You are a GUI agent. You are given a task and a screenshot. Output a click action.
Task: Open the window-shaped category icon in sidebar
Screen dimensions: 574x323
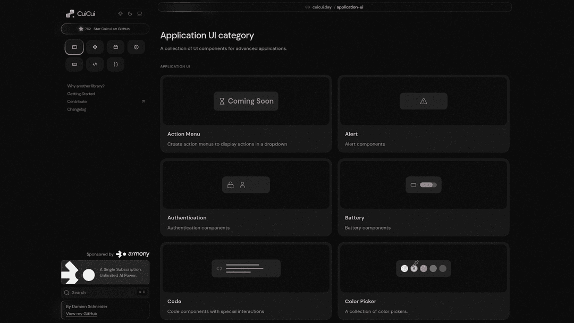click(x=74, y=47)
